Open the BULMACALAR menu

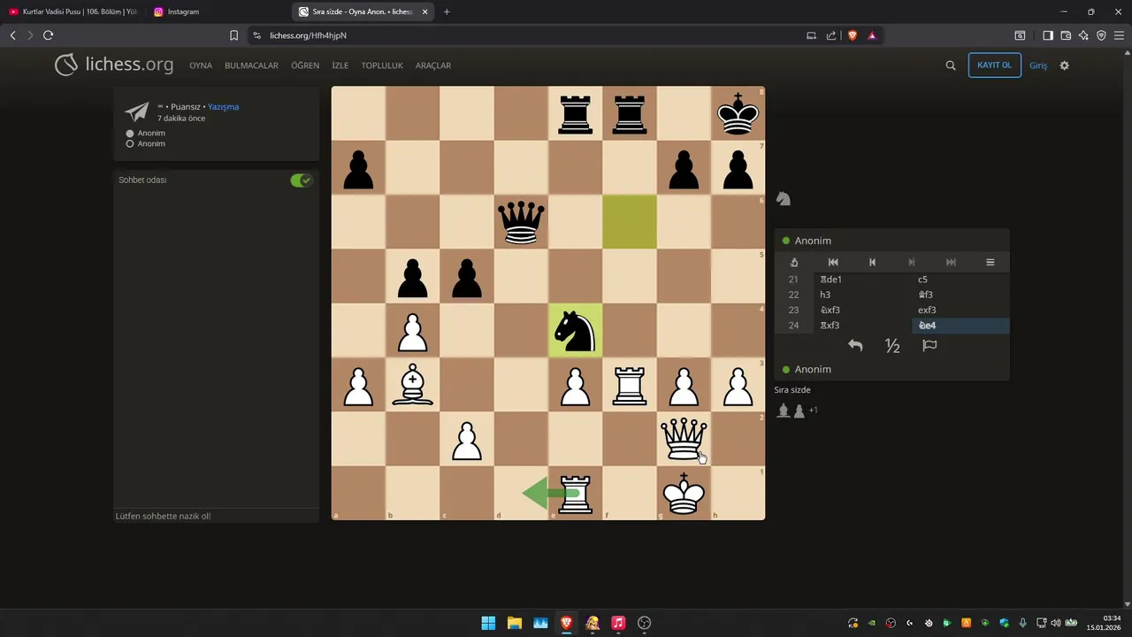(251, 65)
